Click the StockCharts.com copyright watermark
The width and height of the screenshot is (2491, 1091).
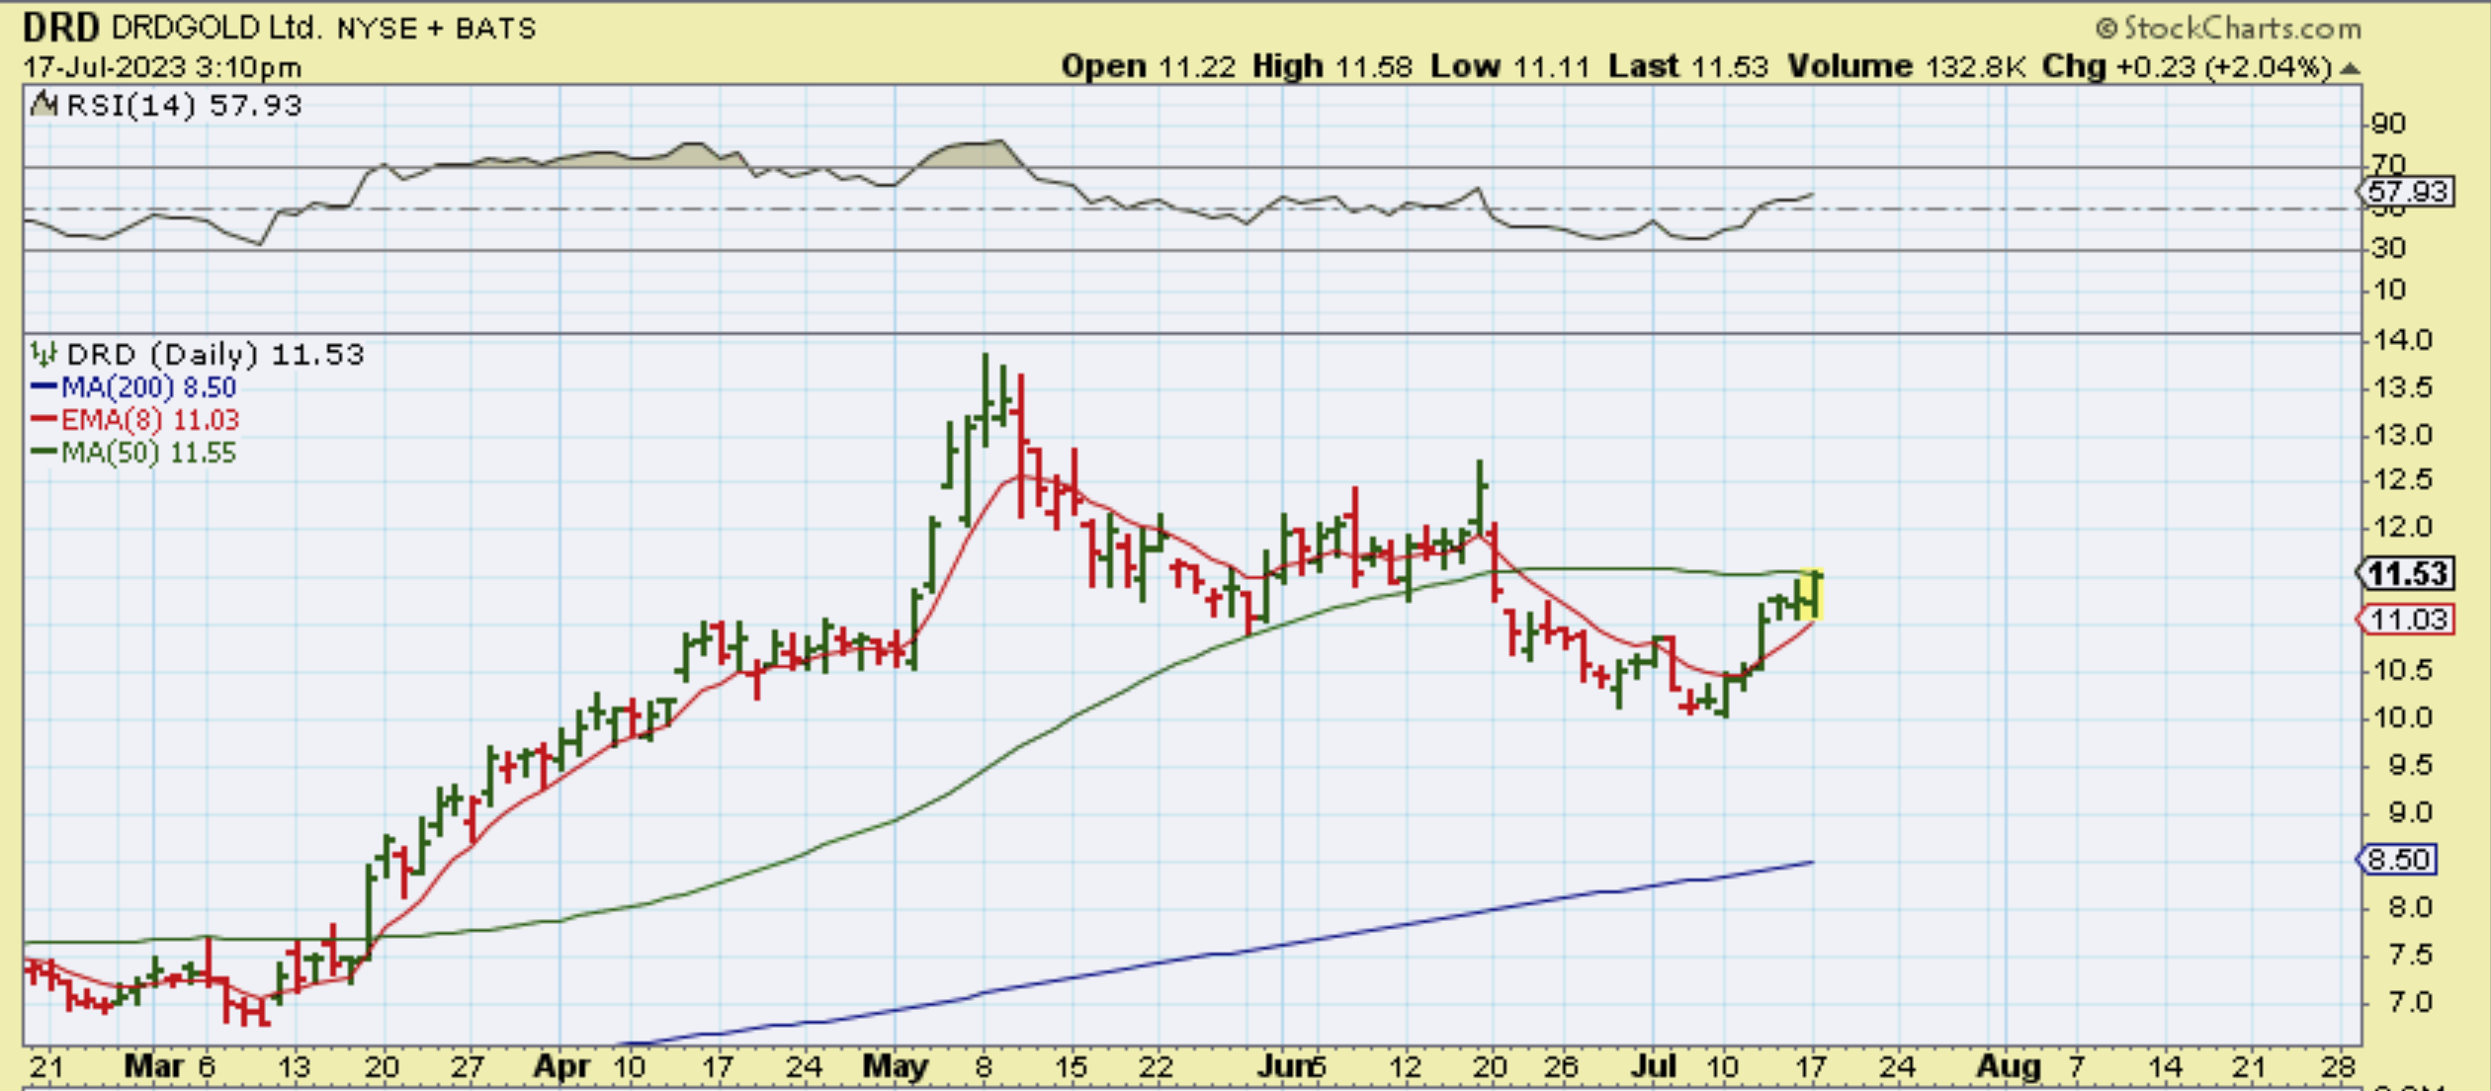(2227, 28)
